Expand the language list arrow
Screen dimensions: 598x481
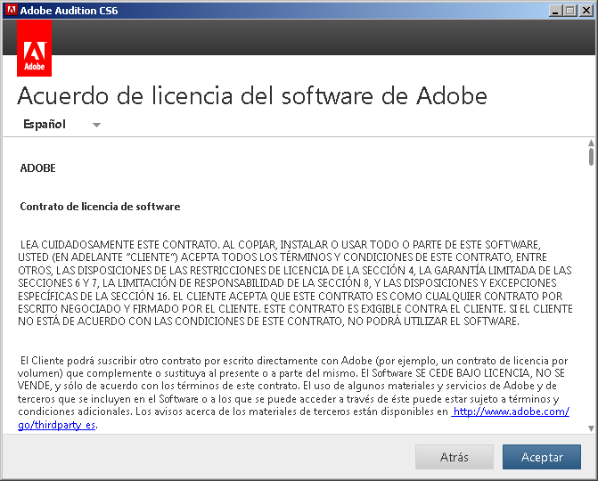coord(96,125)
